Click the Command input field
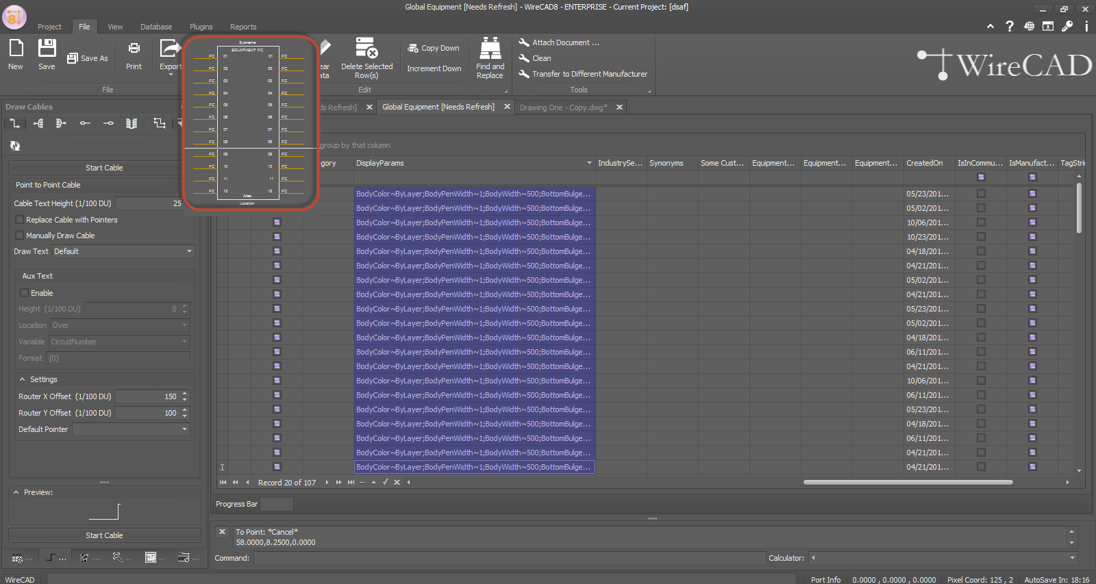The height and width of the screenshot is (584, 1096). 509,558
